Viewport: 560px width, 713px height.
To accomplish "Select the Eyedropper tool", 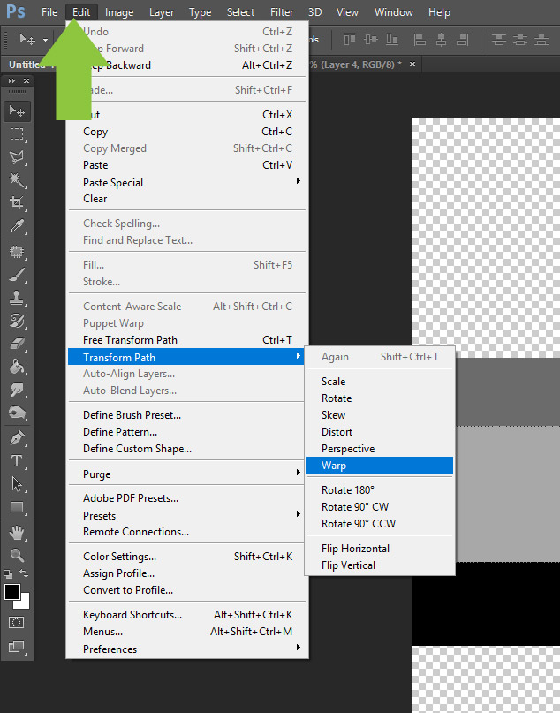I will (x=17, y=227).
